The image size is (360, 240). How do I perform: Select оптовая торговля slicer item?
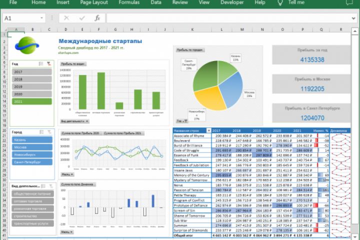click(32, 201)
